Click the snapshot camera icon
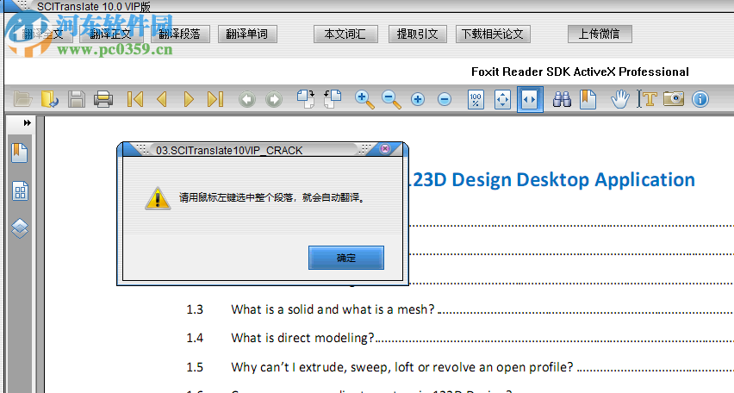The height and width of the screenshot is (393, 734). pos(674,99)
